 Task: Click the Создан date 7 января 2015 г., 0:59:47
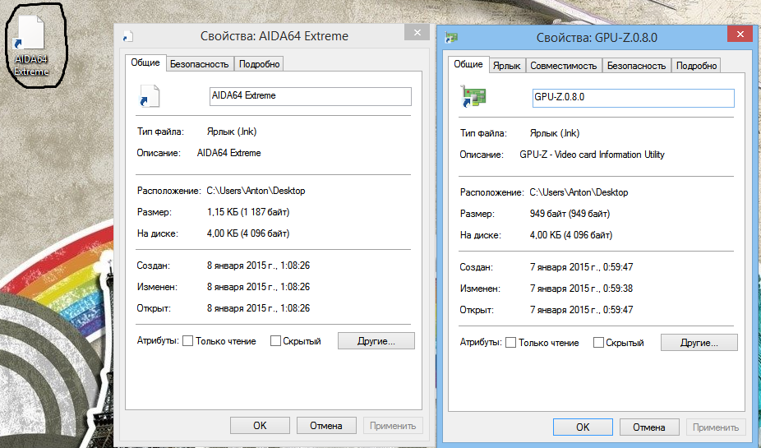coord(581,267)
